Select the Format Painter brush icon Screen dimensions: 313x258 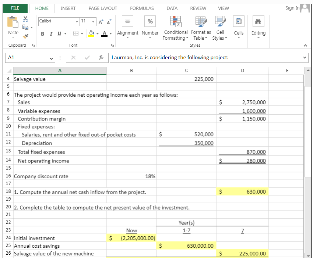[26, 36]
